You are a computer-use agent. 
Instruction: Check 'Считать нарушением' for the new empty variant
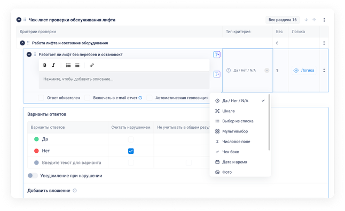pyautogui.click(x=131, y=162)
